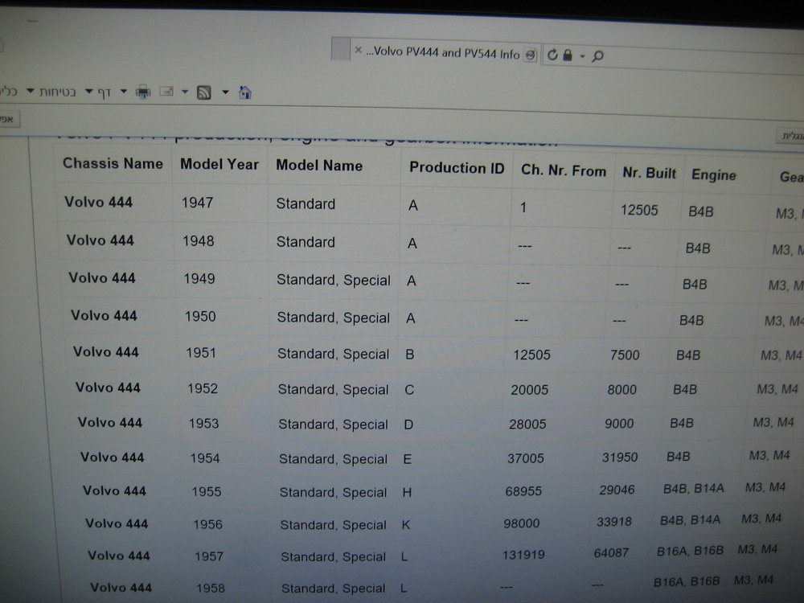
Task: Select the 1947 model year cell
Action: click(x=198, y=203)
